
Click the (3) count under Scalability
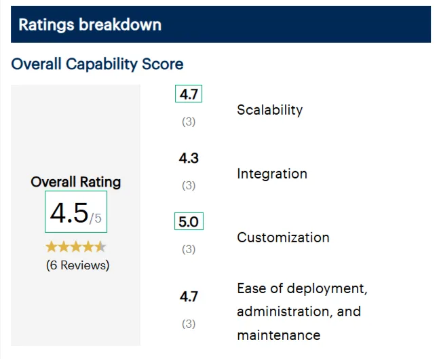point(189,121)
